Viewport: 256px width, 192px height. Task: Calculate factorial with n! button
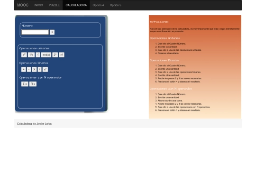click(62, 55)
